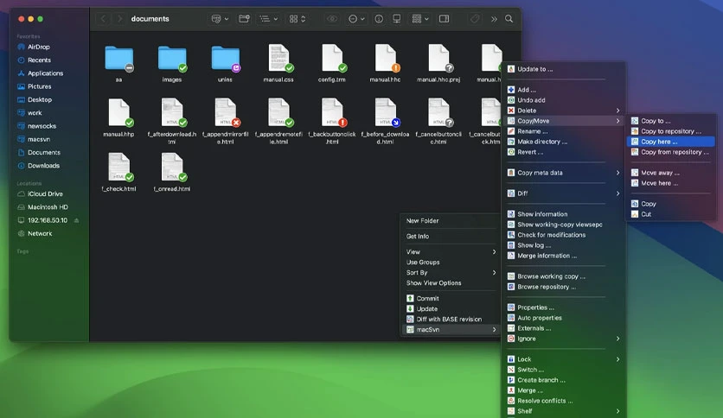Choose Commit in context menu
Viewport: 723px width, 418px height.
pos(451,298)
